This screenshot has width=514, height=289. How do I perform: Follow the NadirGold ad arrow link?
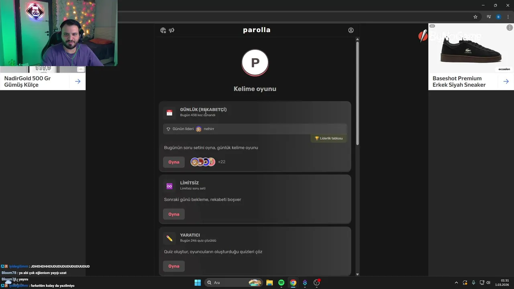78,81
